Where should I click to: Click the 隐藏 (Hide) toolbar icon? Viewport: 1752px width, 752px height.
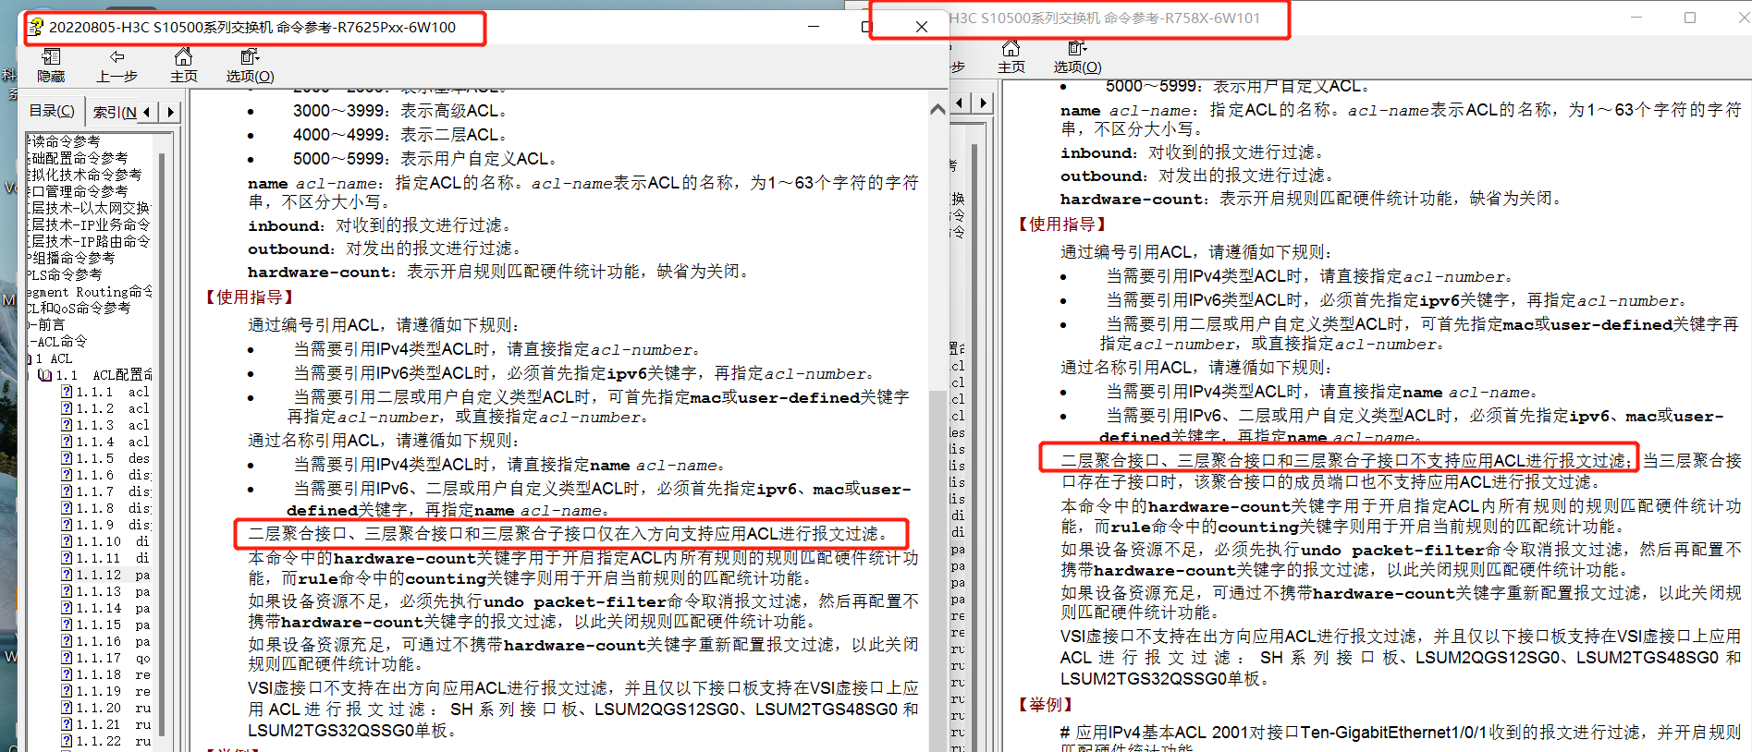click(51, 66)
